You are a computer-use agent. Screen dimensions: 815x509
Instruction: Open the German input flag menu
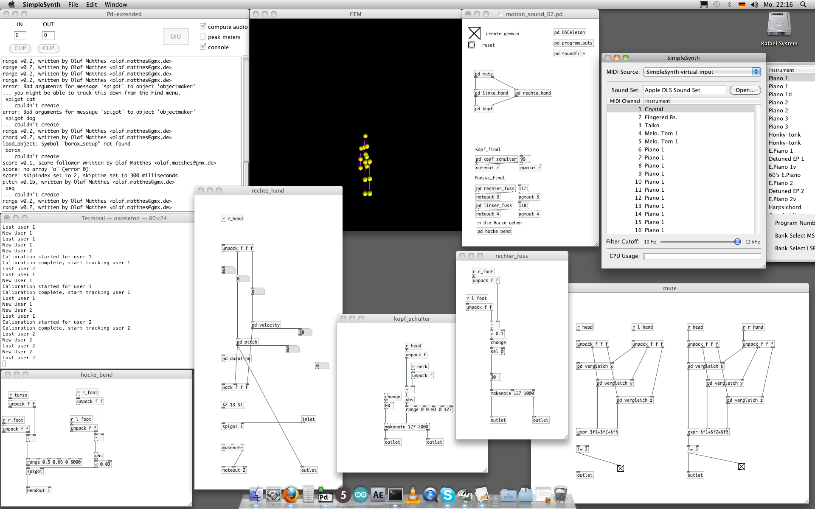pyautogui.click(x=742, y=4)
